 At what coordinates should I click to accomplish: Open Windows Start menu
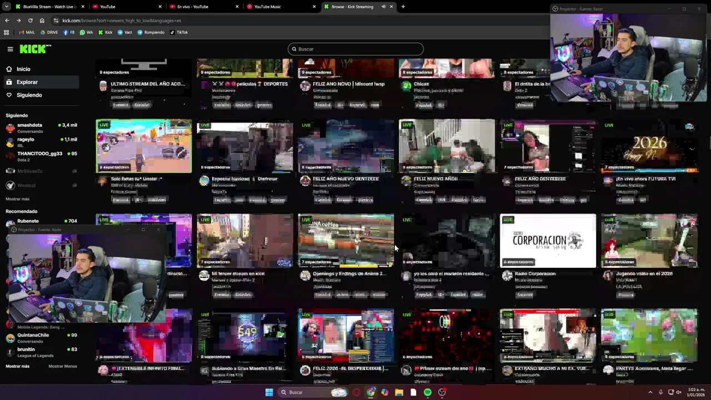[269, 392]
